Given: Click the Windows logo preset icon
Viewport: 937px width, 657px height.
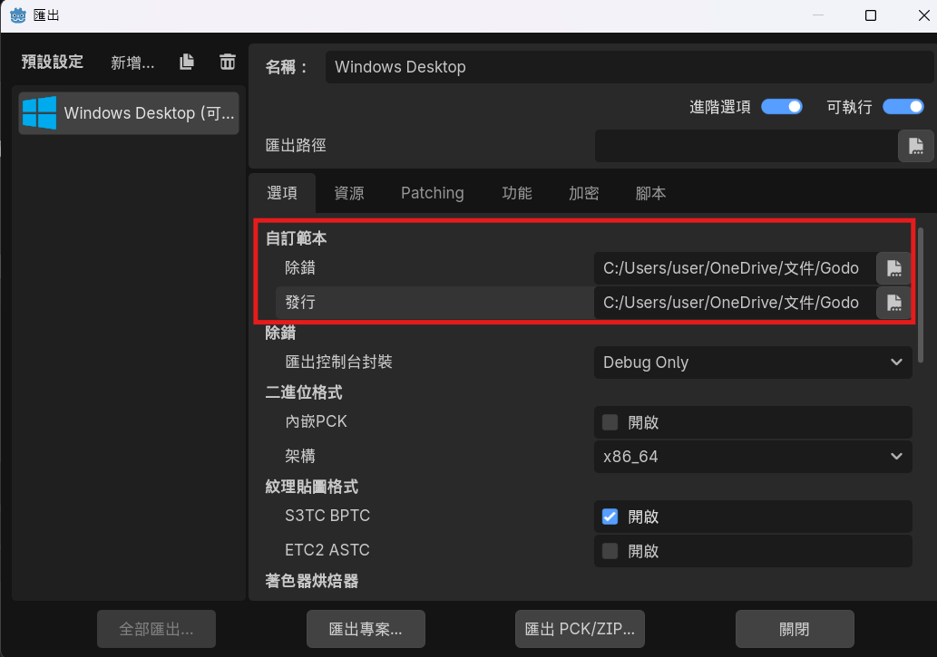Looking at the screenshot, I should pos(40,113).
